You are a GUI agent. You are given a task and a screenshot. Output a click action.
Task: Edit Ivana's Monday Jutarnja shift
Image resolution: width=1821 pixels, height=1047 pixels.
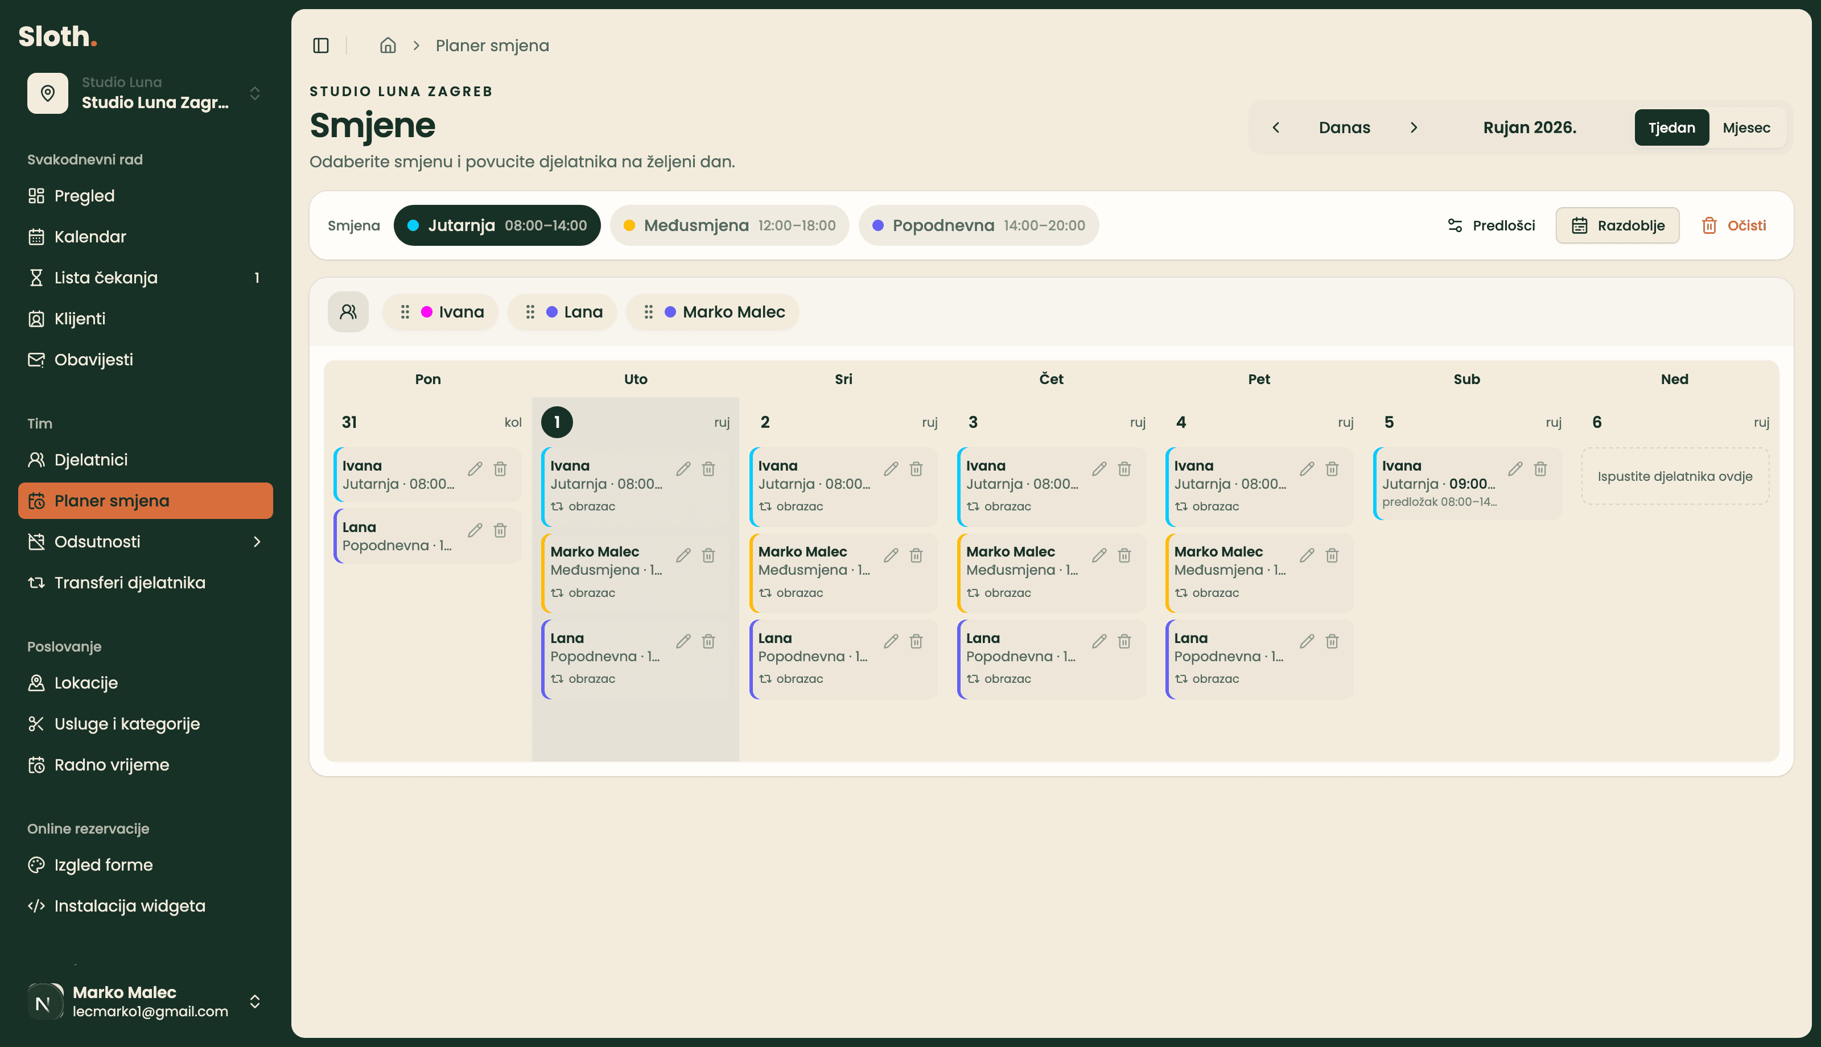(x=475, y=469)
